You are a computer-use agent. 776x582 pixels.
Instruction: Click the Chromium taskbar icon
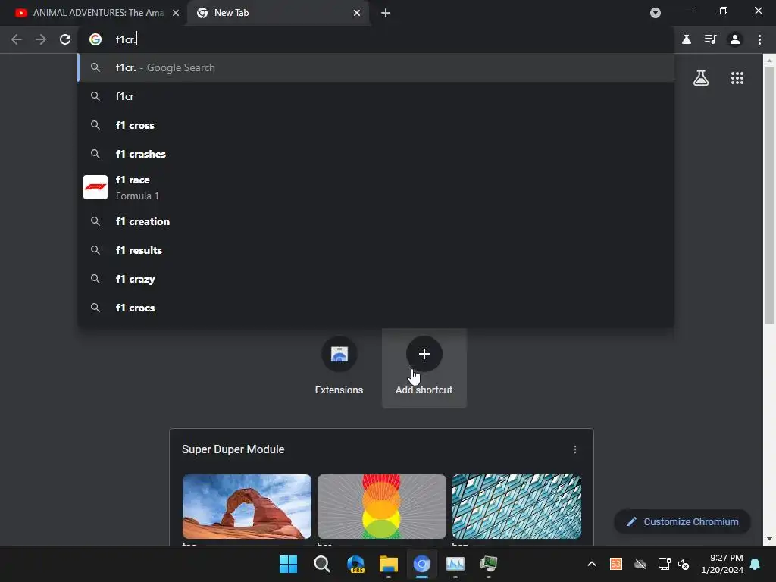[x=421, y=564]
